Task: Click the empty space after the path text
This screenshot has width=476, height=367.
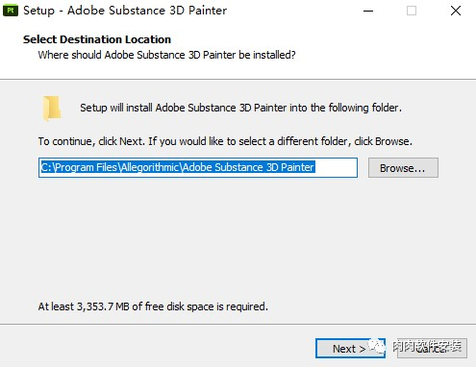Action: click(x=336, y=167)
